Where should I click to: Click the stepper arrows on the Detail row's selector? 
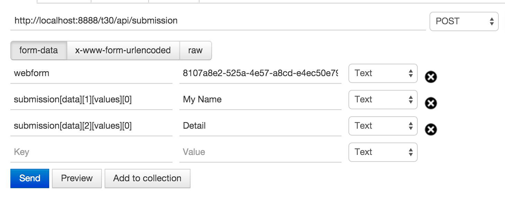click(410, 126)
